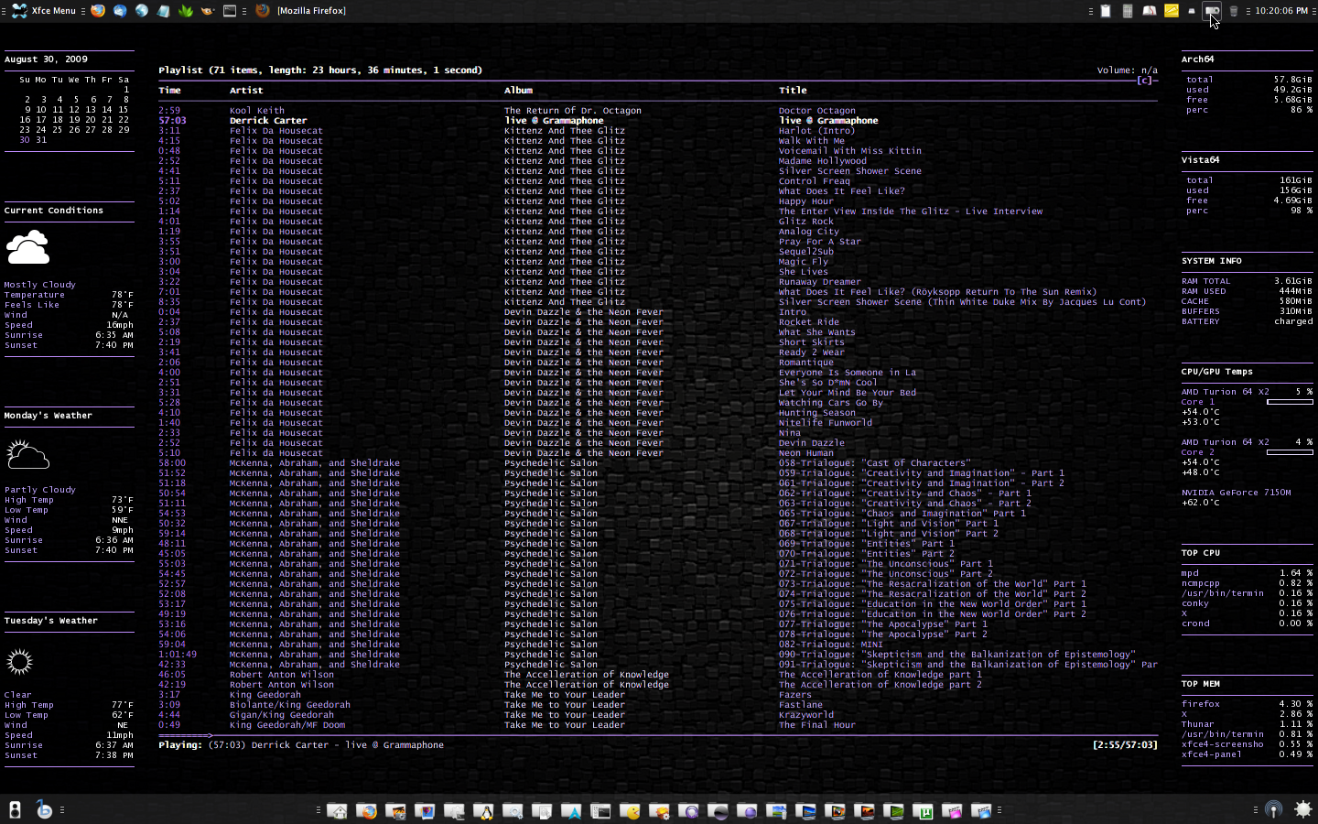Switch to Mozilla Firefox taskbar window
The width and height of the screenshot is (1318, 824).
coord(301,11)
